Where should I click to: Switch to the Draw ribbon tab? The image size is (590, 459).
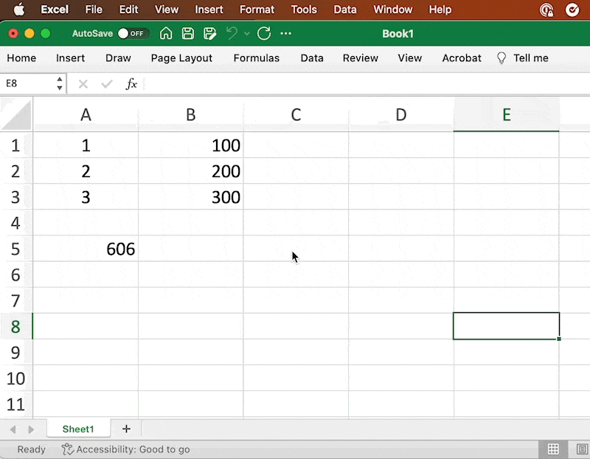118,58
